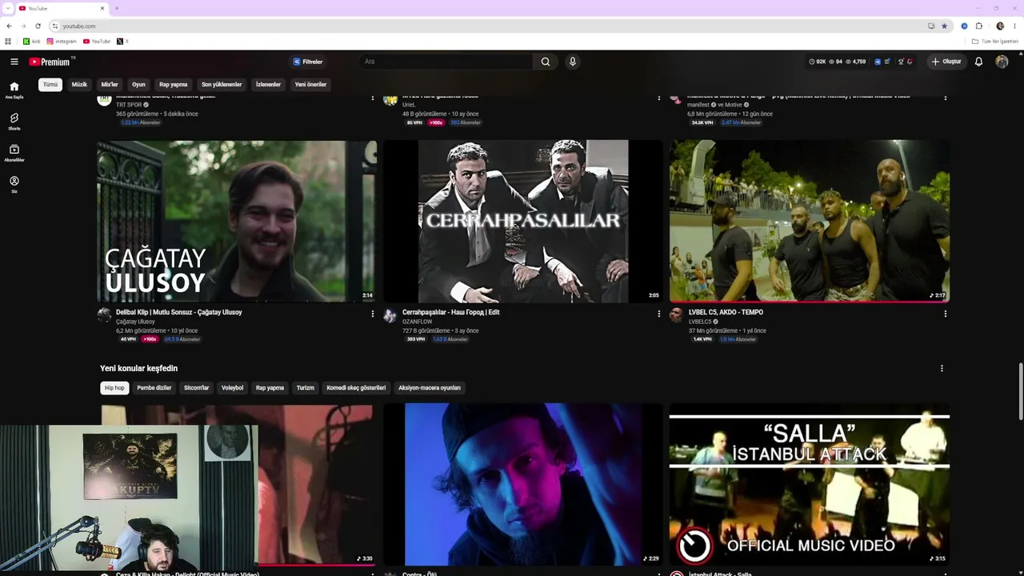
Task: Open more options for Cerrahpaşalılar video
Action: [659, 314]
